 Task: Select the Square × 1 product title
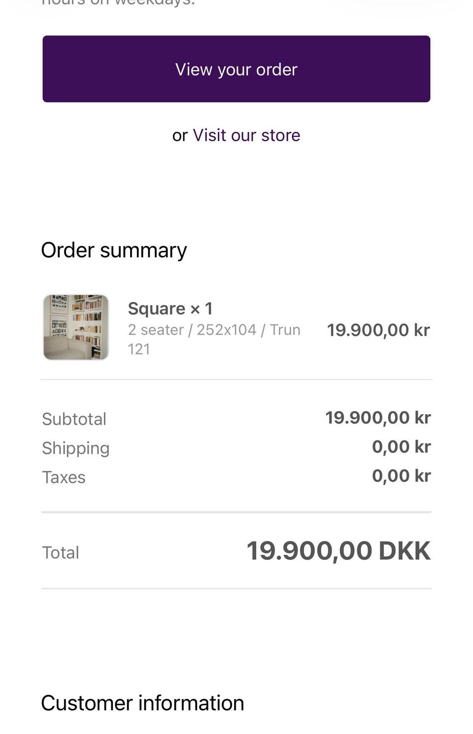point(170,309)
